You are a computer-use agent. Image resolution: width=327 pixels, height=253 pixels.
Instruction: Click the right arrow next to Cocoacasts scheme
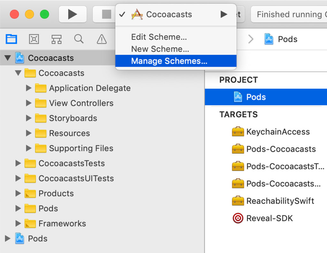pyautogui.click(x=223, y=14)
